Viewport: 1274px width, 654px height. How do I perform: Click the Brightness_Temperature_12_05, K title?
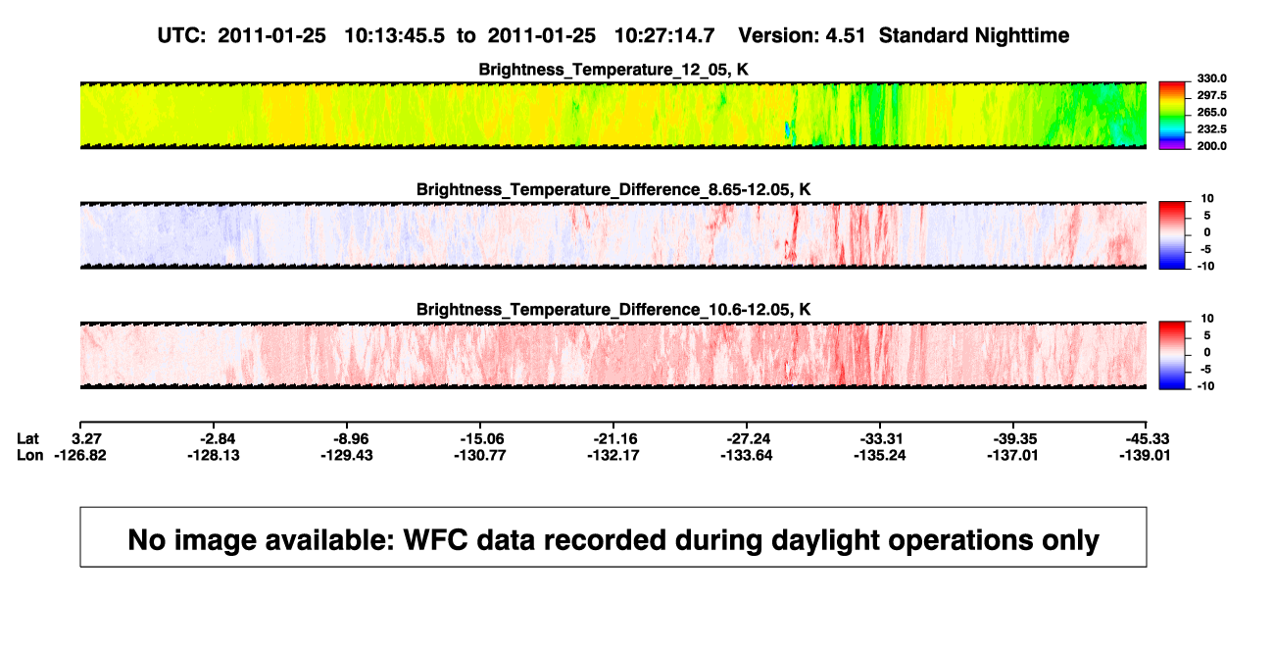[x=612, y=70]
